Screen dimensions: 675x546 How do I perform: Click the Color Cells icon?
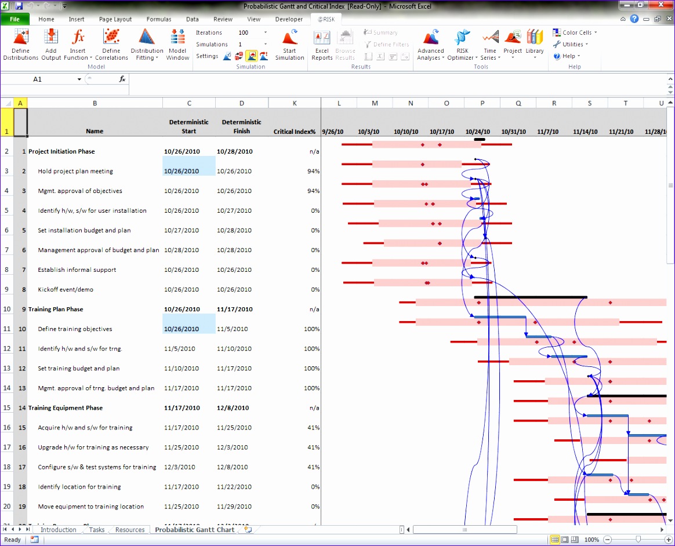[557, 32]
